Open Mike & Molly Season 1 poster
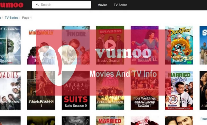The width and height of the screenshot is (207, 125). [41, 45]
